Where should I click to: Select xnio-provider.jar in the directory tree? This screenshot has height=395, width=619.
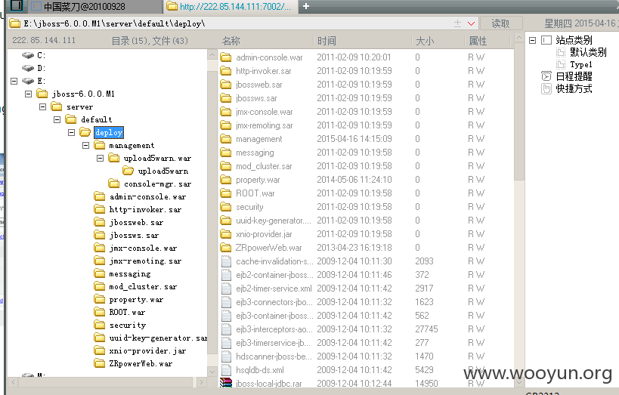147,350
